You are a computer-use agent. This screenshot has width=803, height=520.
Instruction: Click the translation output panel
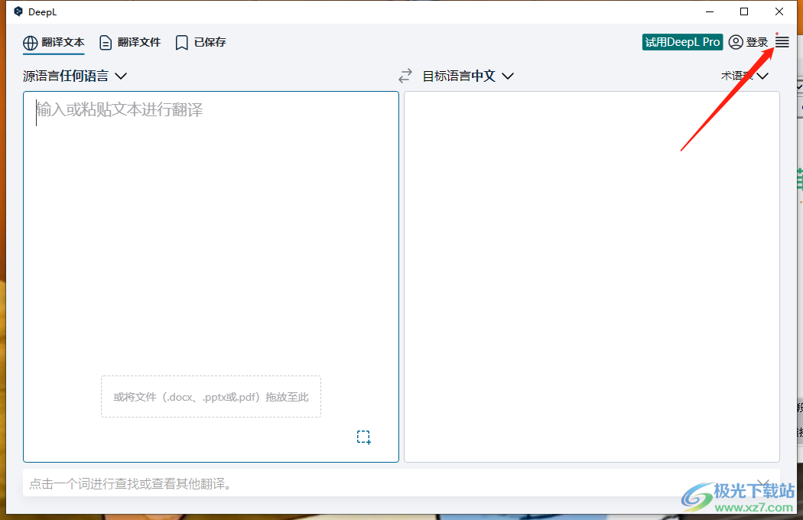591,277
